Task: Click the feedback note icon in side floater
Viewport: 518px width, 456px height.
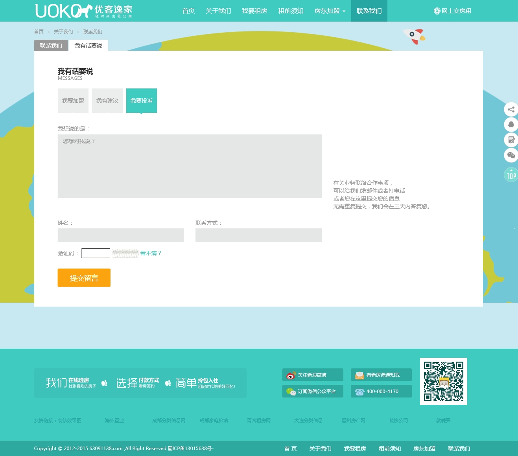Action: coord(511,140)
